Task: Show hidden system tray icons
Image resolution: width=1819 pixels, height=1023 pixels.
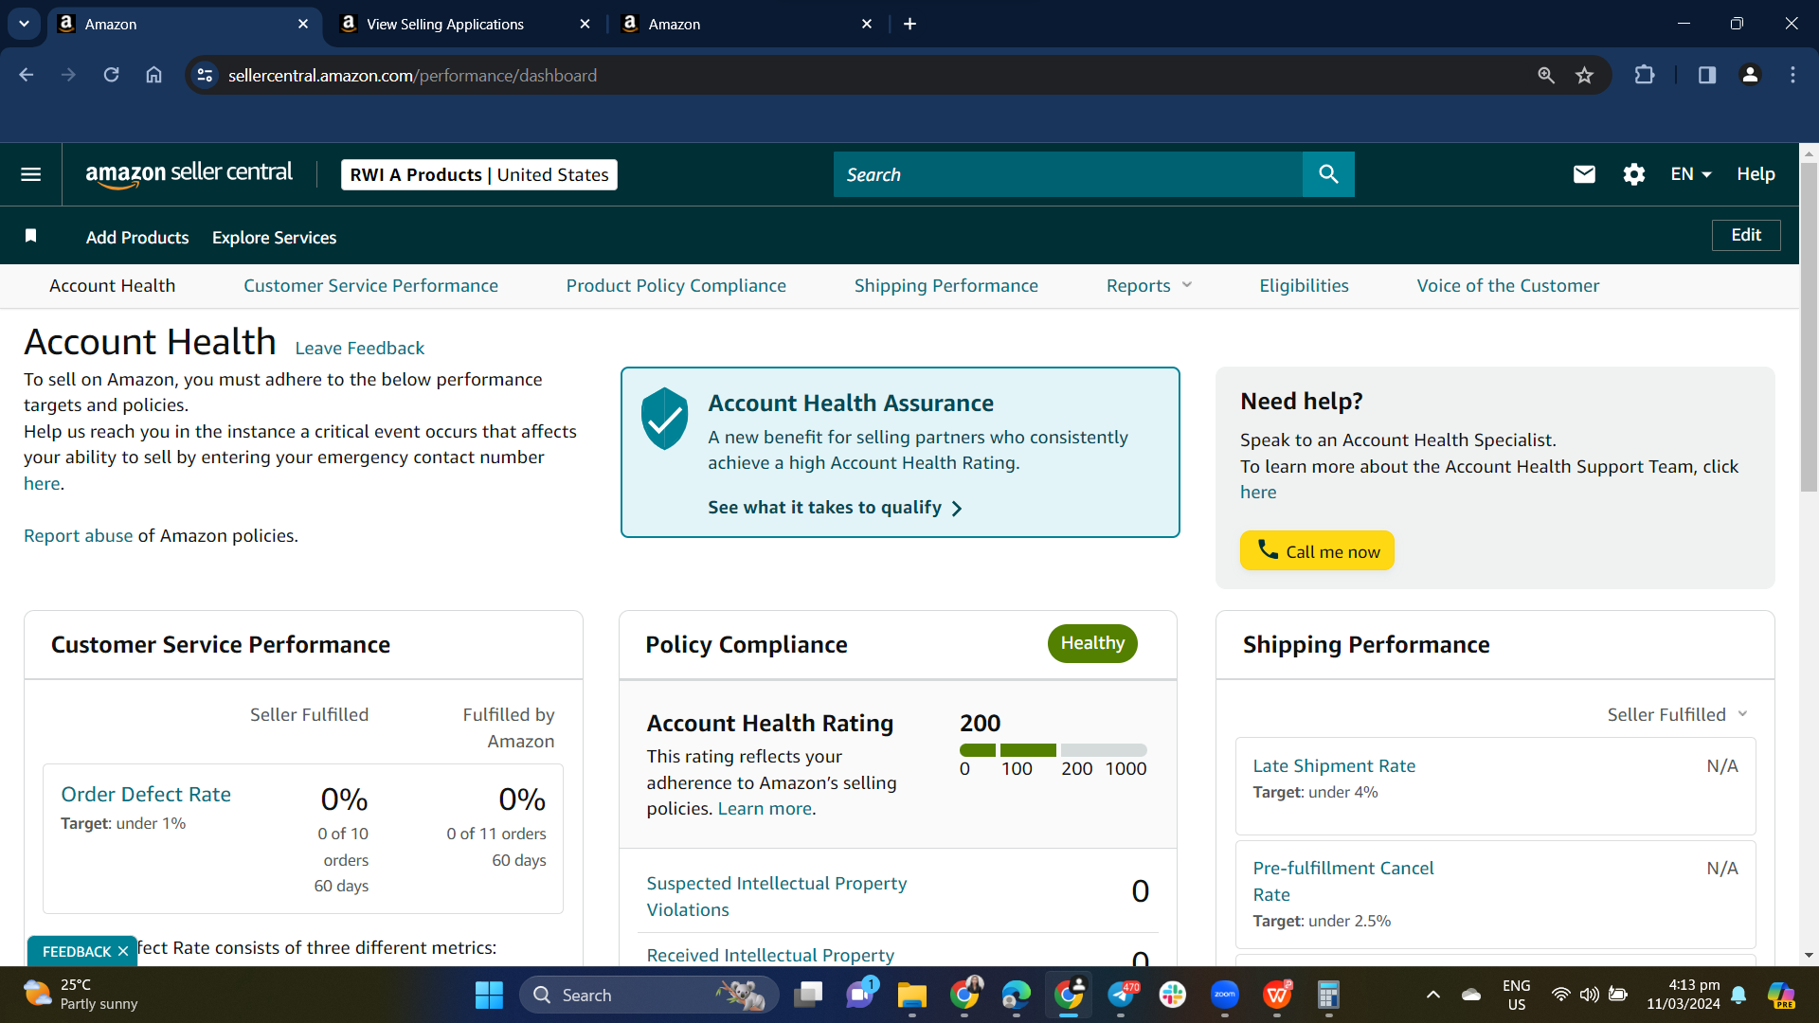Action: pyautogui.click(x=1432, y=995)
